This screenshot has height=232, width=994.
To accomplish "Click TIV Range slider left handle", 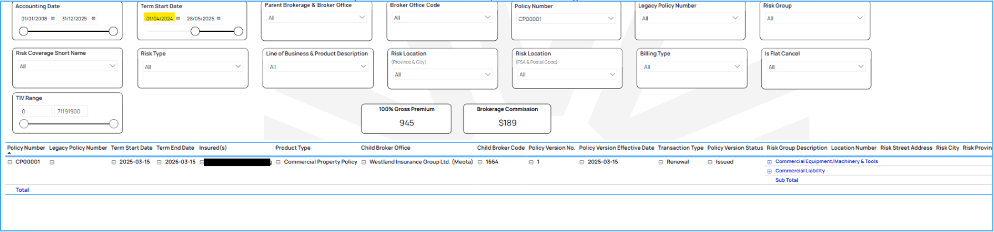I will click(x=23, y=124).
